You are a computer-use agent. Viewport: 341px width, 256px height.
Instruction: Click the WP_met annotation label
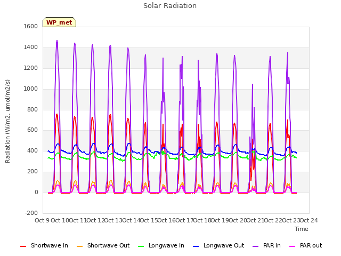pyautogui.click(x=59, y=22)
